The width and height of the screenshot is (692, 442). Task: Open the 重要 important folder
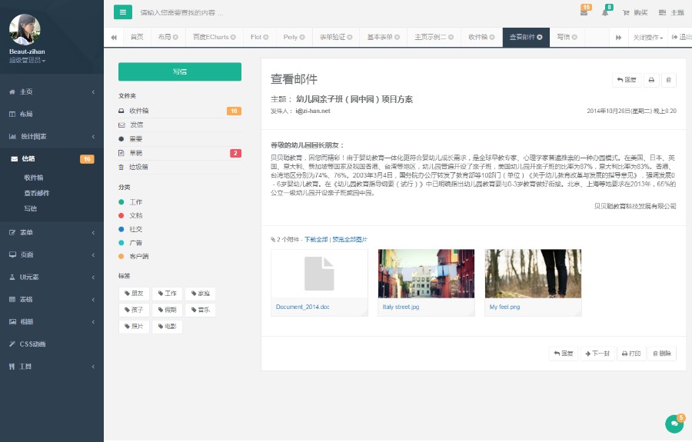click(x=180, y=139)
